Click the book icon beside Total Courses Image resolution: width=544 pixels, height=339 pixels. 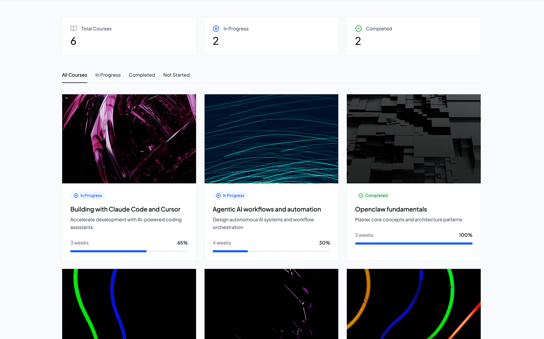[x=74, y=29]
